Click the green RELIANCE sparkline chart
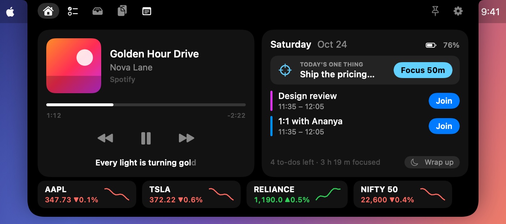Viewport: 506px width, 224px height. (x=328, y=194)
